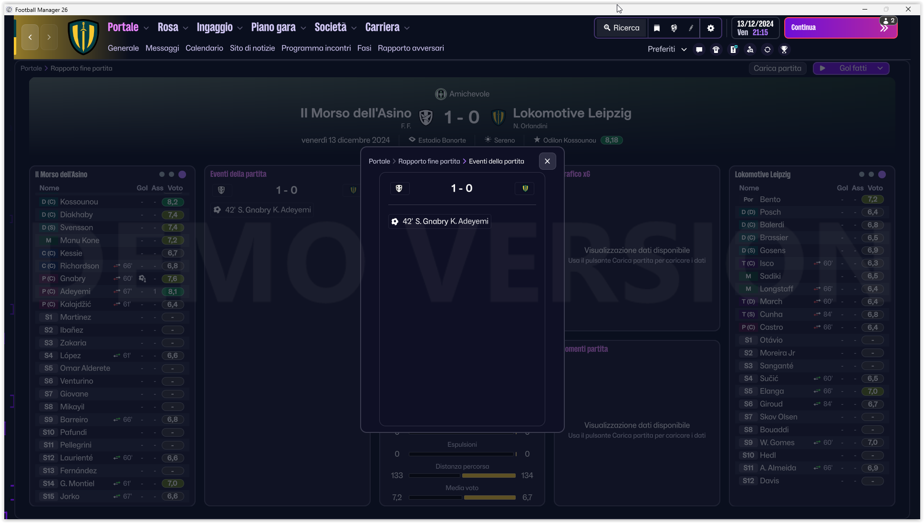This screenshot has width=924, height=523.
Task: Select Bento row in Lokomotive Leipzig list
Action: pyautogui.click(x=812, y=199)
